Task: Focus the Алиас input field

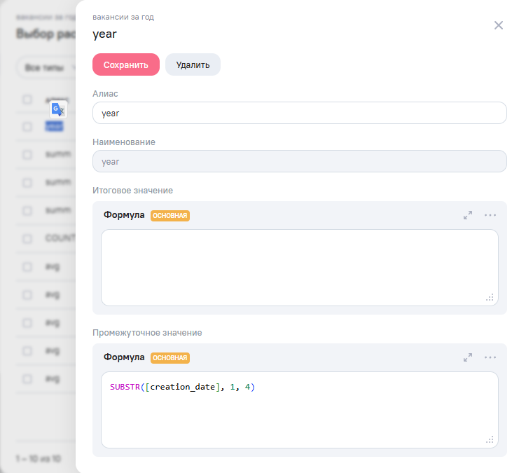Action: [x=299, y=113]
